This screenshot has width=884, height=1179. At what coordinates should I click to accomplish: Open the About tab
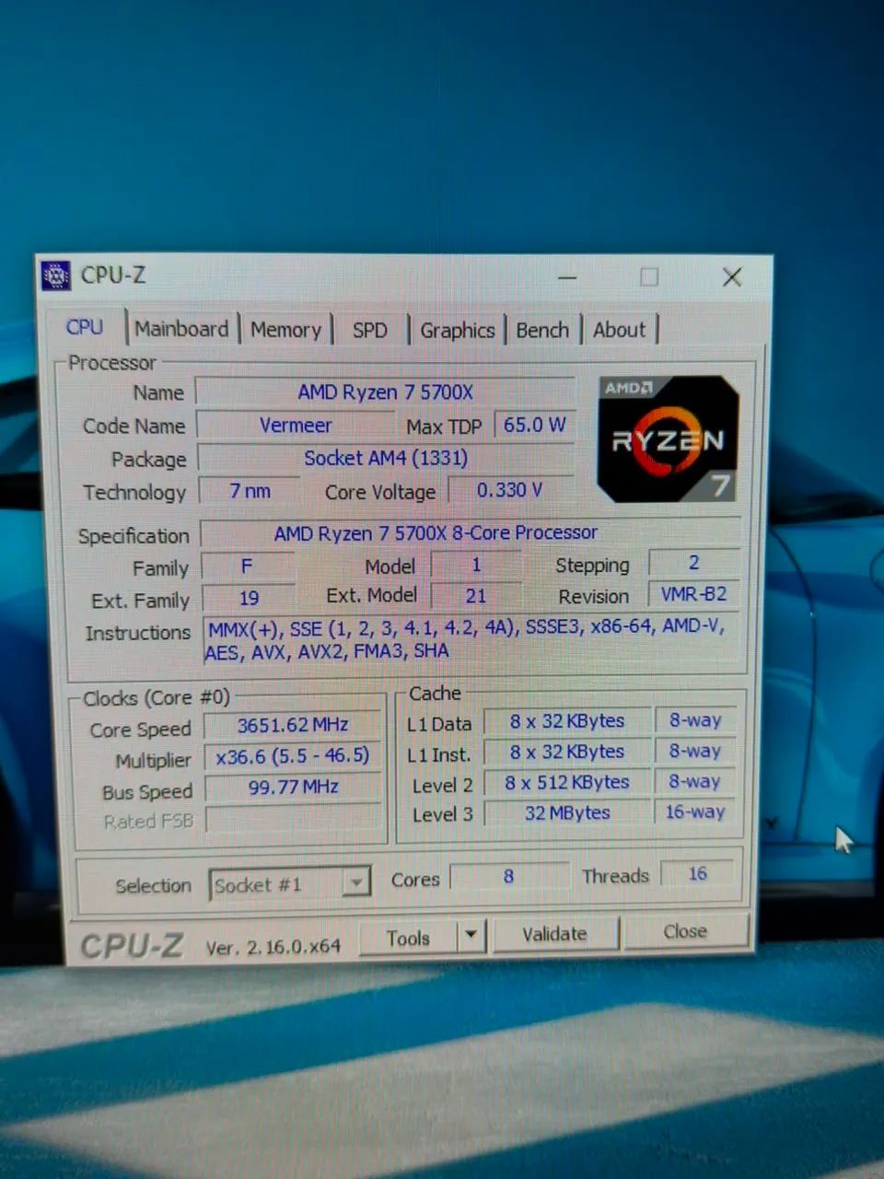pos(620,330)
